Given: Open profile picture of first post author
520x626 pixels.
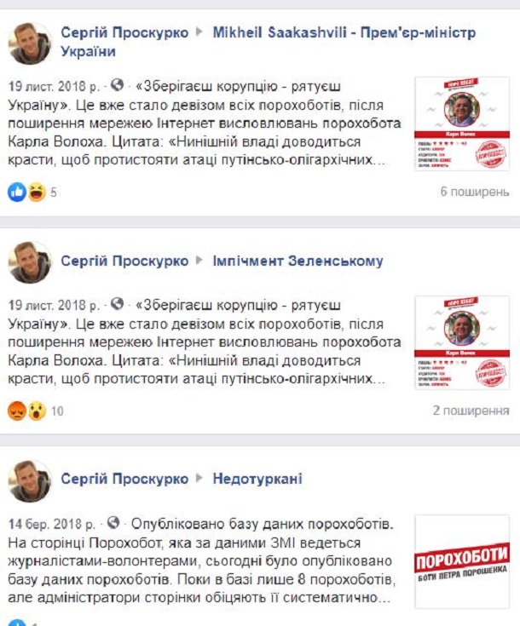Looking at the screenshot, I should click(30, 43).
